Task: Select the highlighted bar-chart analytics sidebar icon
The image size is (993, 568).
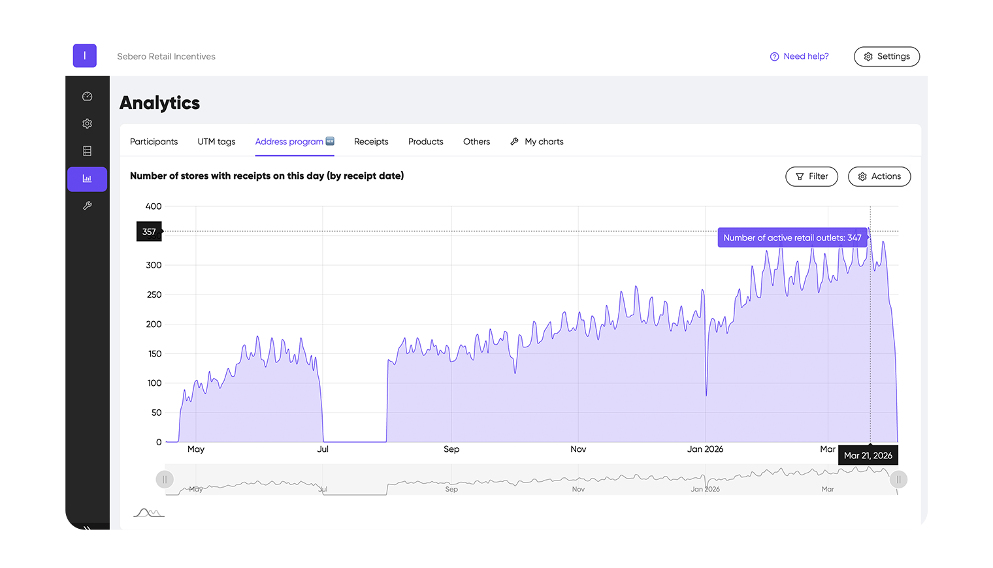Action: (x=87, y=178)
